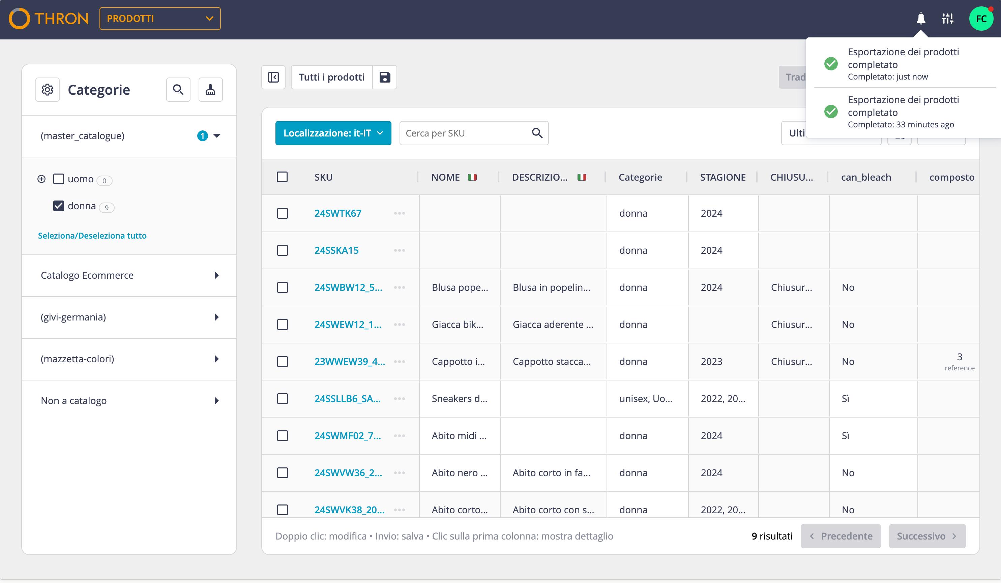Viewport: 1001px width, 583px height.
Task: Open the row menu dots for 24SWTK67
Action: click(399, 213)
